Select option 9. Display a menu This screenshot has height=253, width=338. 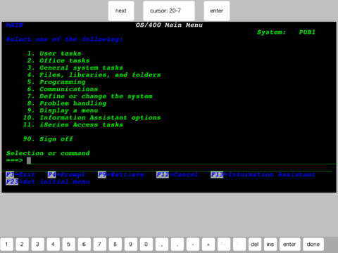[x=63, y=110]
